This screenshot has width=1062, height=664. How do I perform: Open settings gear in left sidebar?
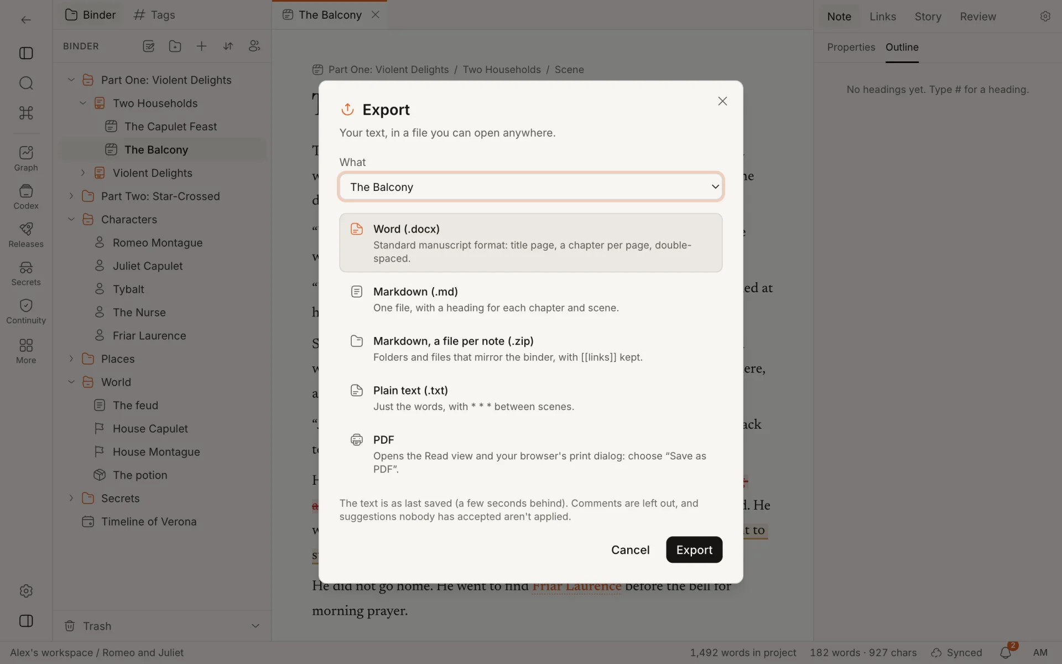click(26, 591)
